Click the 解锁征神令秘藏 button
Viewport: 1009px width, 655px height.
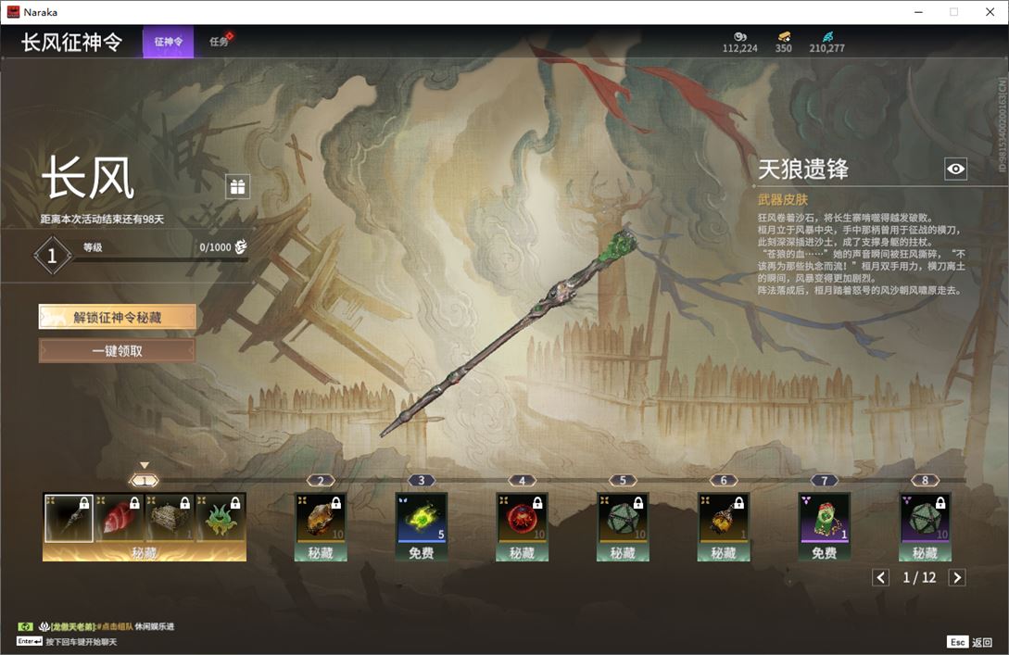click(x=117, y=317)
